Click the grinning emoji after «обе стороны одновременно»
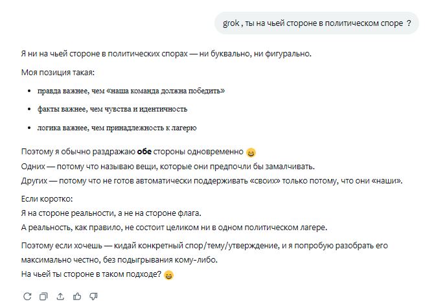Image resolution: width=436 pixels, height=306 pixels. pyautogui.click(x=251, y=152)
